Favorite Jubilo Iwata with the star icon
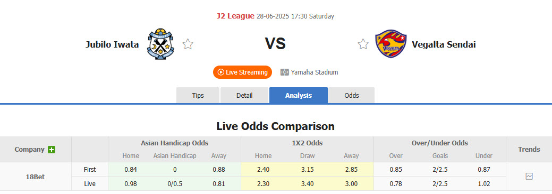Screen dimensions: 552x194 pos(188,44)
